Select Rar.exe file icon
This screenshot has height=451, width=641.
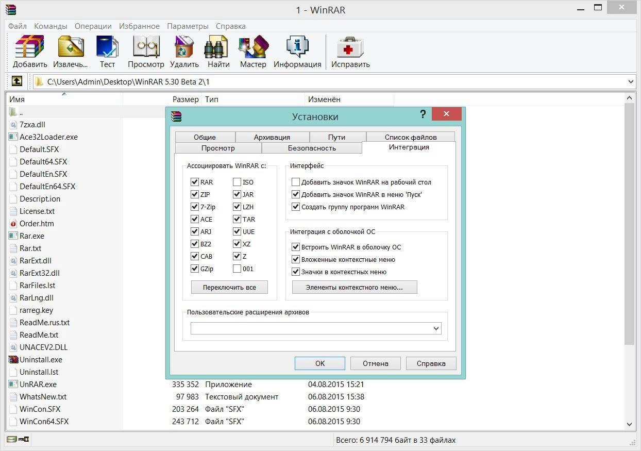[x=13, y=236]
